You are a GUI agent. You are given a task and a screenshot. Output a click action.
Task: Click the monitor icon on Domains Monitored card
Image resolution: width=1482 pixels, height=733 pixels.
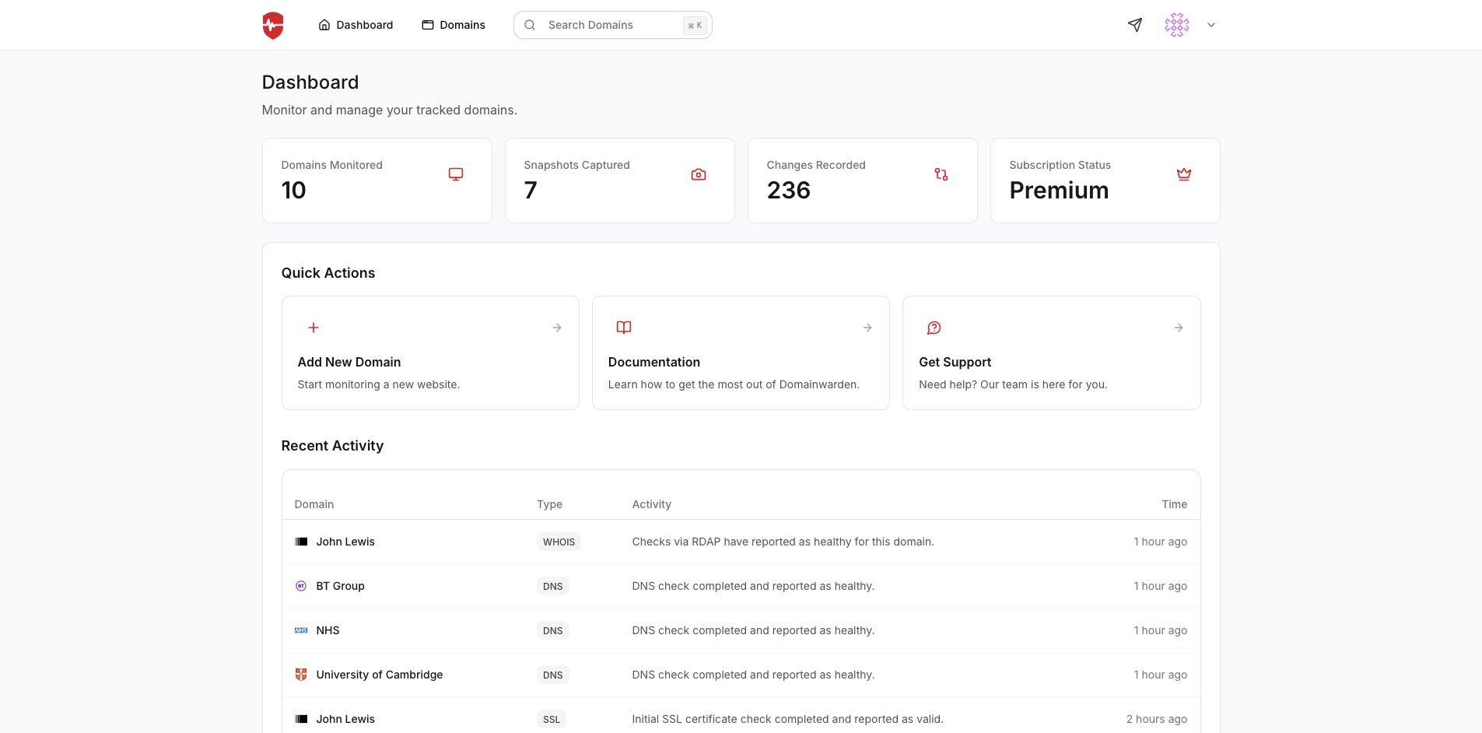click(456, 174)
